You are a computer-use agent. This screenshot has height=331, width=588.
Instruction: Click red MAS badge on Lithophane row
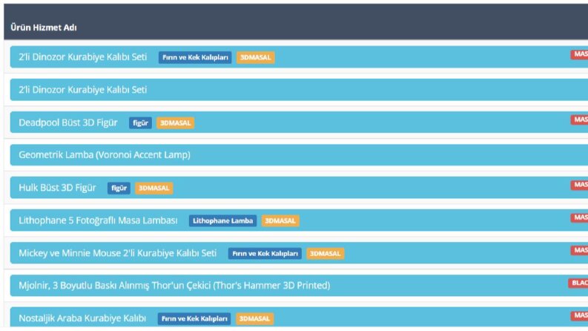click(579, 217)
